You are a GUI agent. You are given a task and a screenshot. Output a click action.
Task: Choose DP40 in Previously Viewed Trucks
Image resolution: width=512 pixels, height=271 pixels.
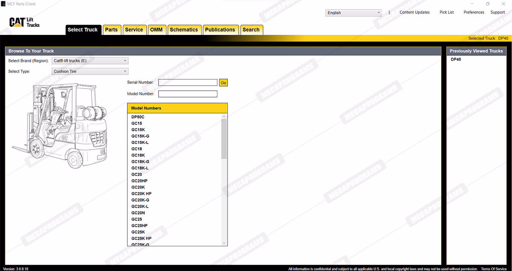pyautogui.click(x=456, y=60)
